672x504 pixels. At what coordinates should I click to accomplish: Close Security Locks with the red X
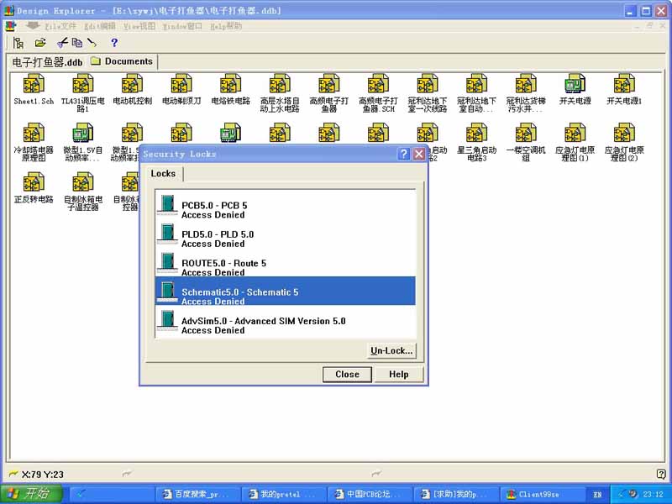pyautogui.click(x=419, y=154)
